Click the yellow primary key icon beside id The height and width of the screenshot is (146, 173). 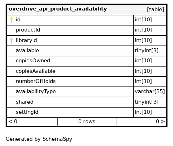tap(11, 20)
